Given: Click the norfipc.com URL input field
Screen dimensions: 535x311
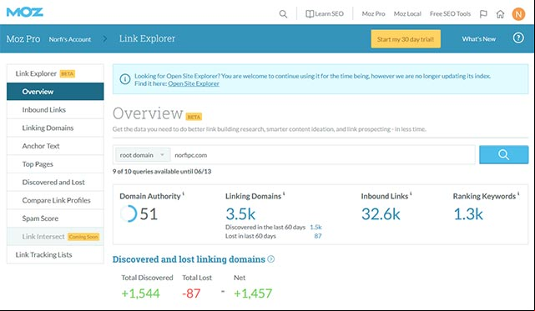Looking at the screenshot, I should 322,155.
